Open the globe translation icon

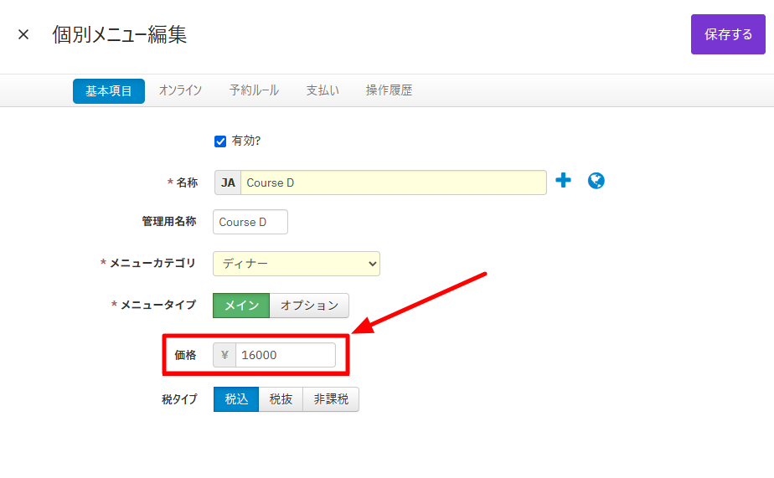[x=596, y=181]
